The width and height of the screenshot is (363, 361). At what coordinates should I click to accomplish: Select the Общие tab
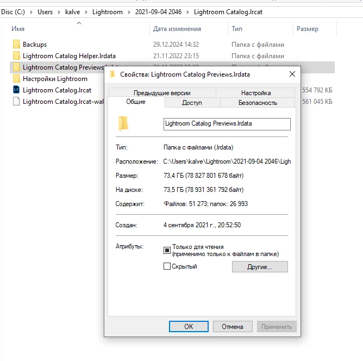136,102
